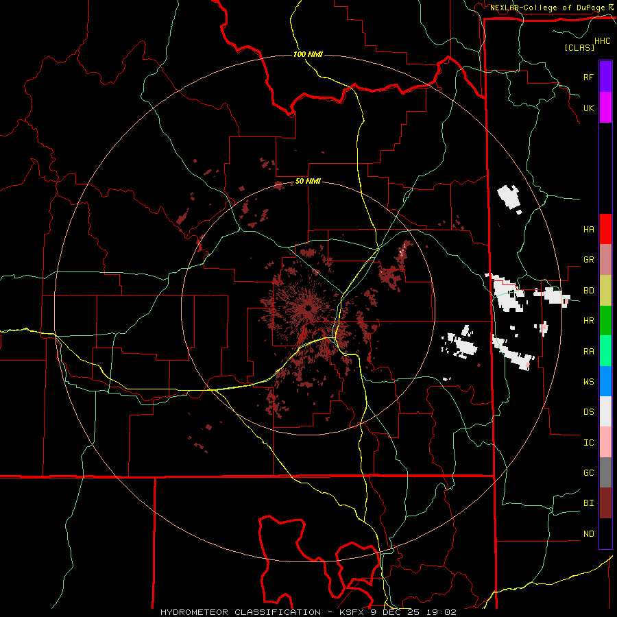
Task: Click the 100 NMI range ring label
Action: point(308,54)
